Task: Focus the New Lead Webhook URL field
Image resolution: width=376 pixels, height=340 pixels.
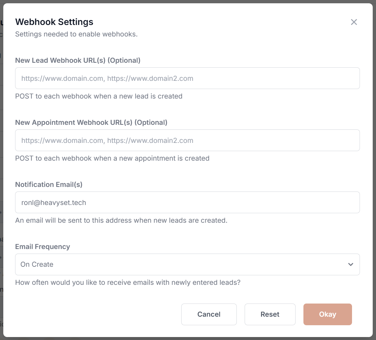Action: tap(187, 78)
